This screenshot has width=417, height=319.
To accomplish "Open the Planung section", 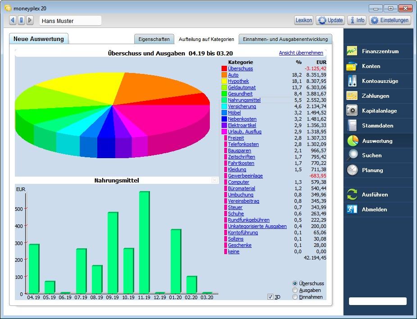I will coord(377,170).
